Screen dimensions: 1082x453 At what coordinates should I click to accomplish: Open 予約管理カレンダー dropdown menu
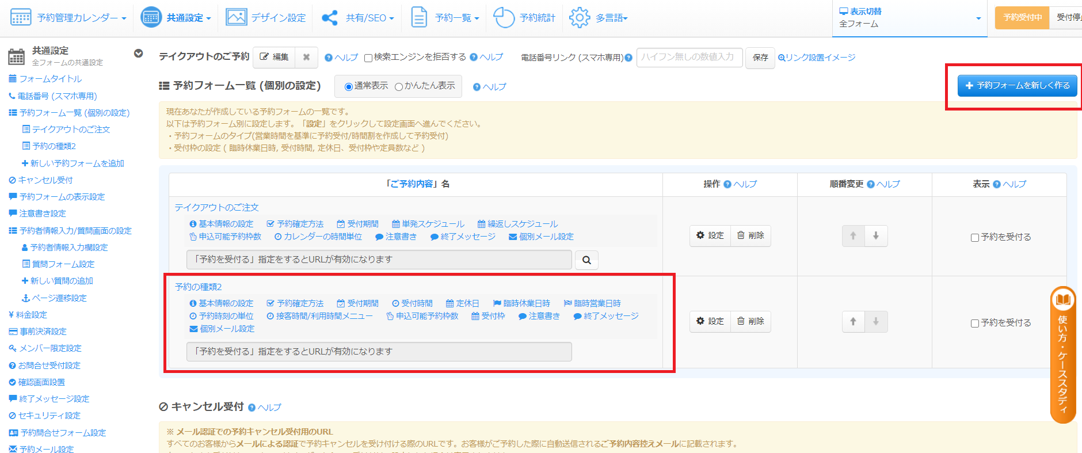pos(68,18)
